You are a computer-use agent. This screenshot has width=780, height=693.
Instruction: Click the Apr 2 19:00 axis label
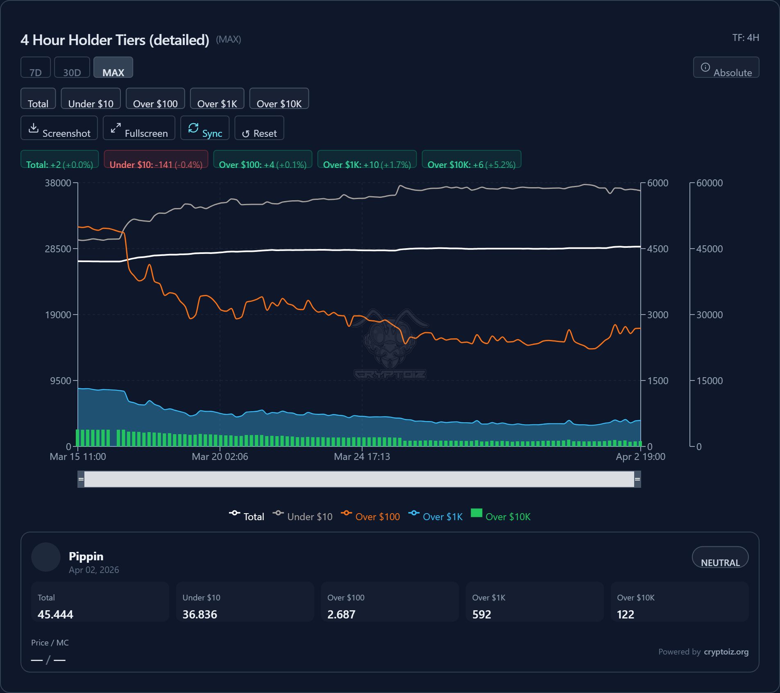[x=641, y=457]
